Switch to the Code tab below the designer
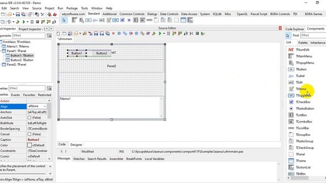Screen dimensions: 326x183 pos(62,144)
